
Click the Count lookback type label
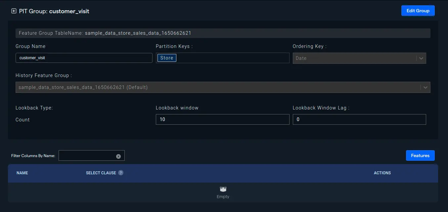click(22, 119)
